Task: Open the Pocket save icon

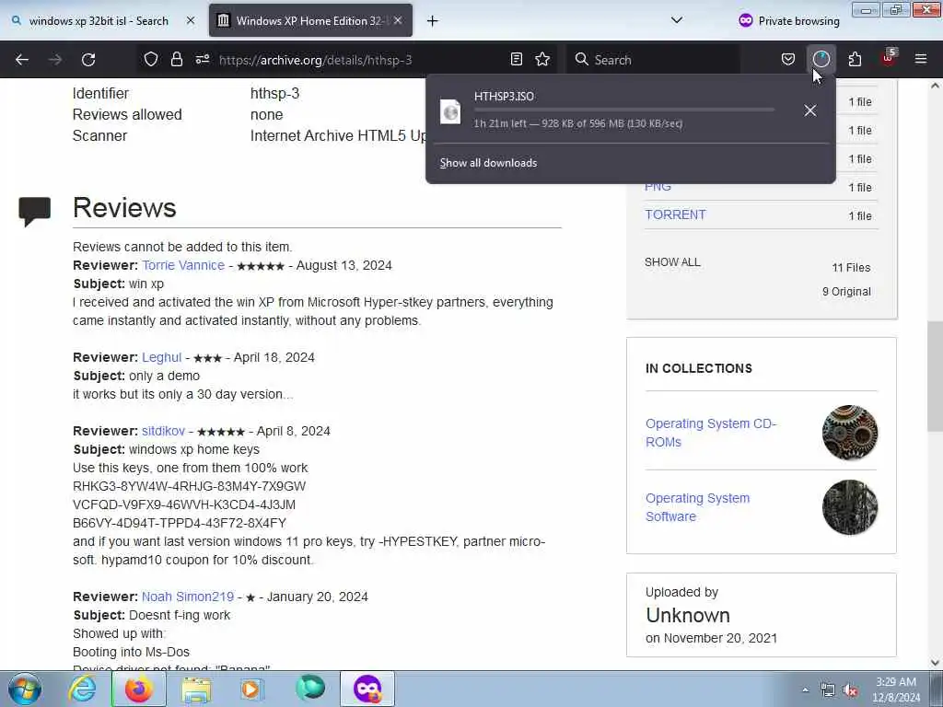Action: (x=788, y=60)
